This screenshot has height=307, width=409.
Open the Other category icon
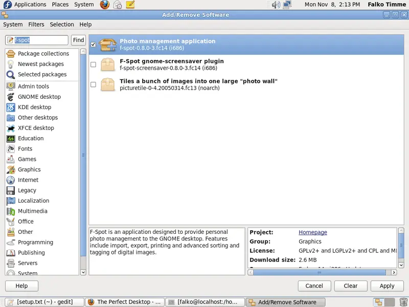(11, 232)
